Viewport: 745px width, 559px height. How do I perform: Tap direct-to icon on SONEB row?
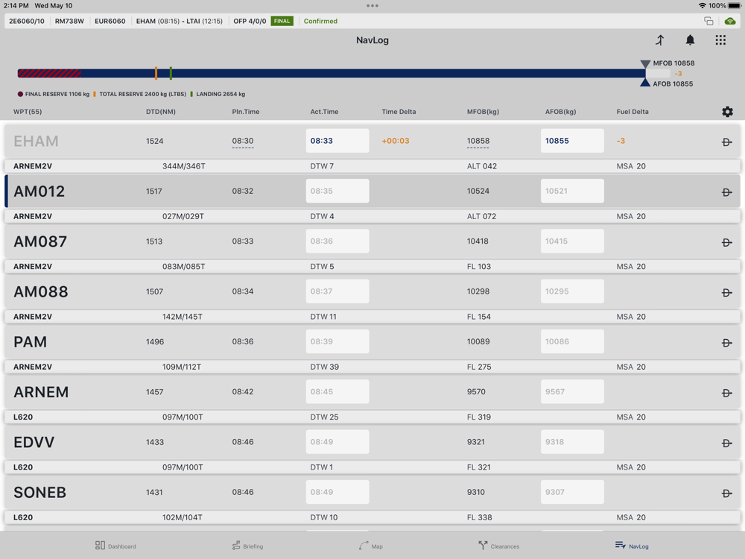726,493
